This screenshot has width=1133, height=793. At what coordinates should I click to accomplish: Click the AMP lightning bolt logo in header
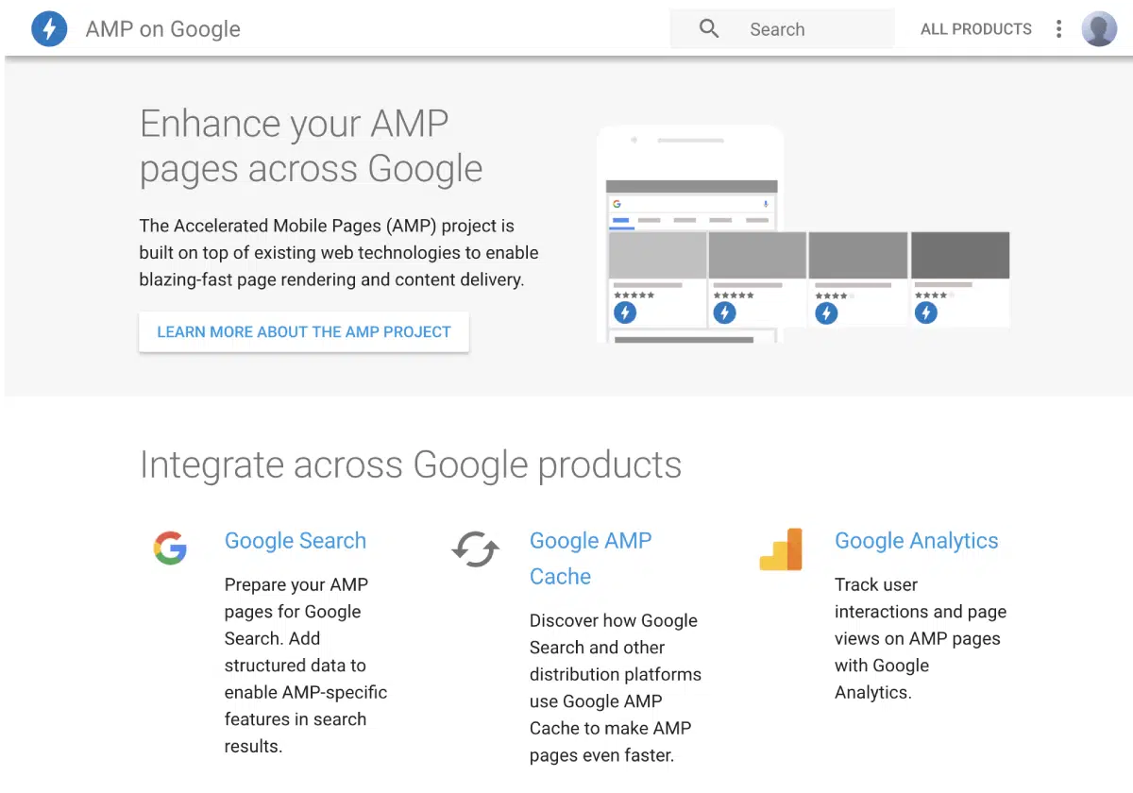click(49, 29)
